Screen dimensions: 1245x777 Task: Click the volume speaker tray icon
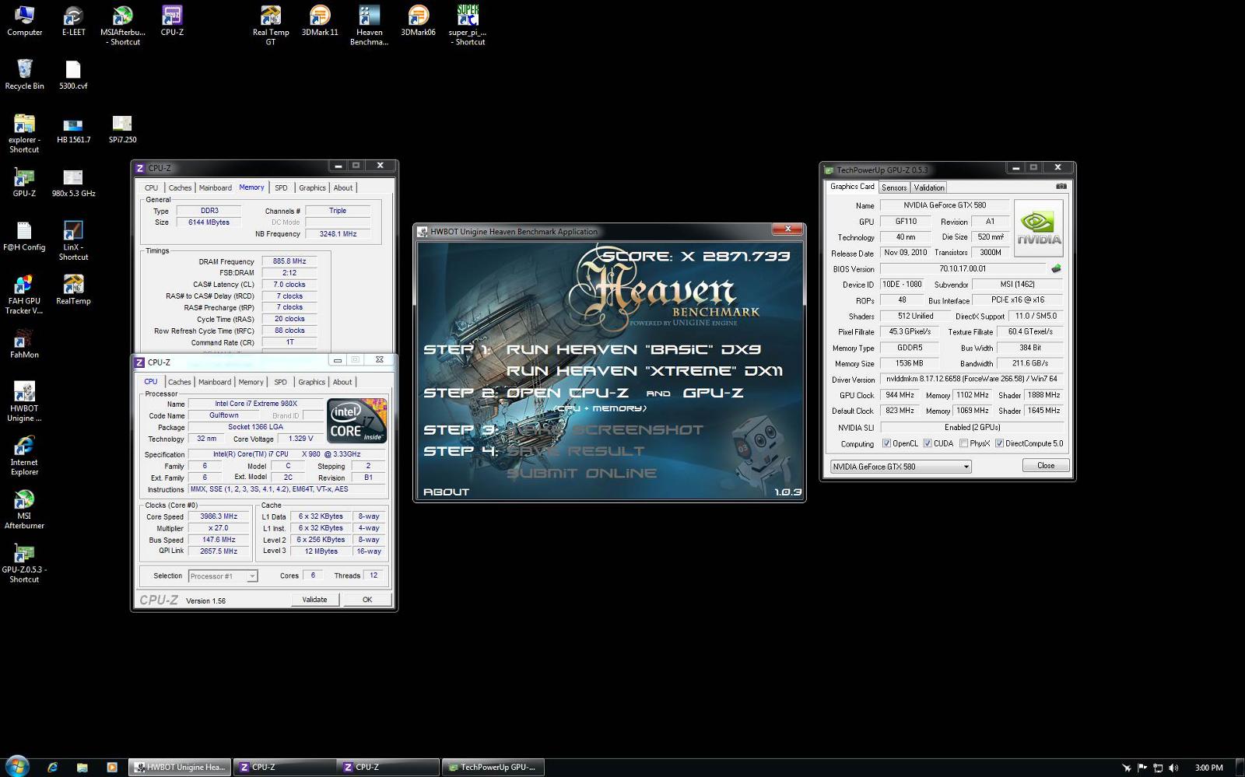point(1173,768)
